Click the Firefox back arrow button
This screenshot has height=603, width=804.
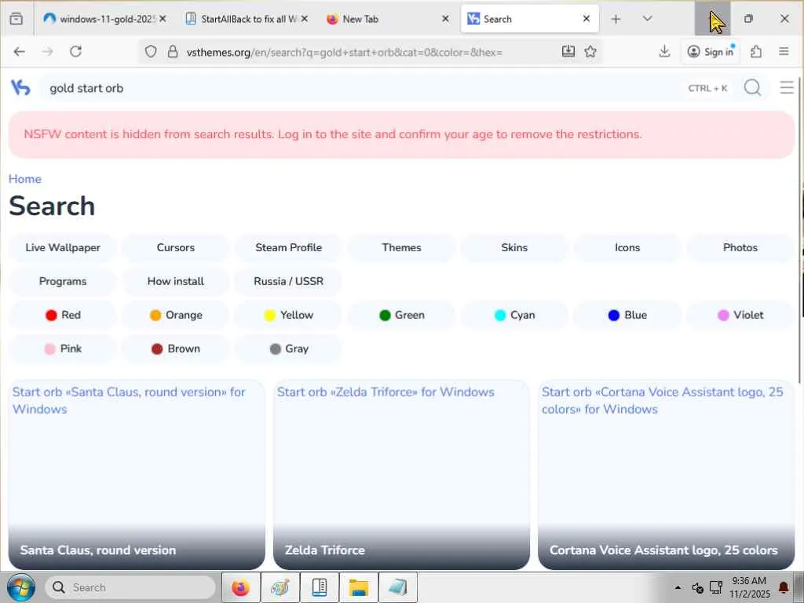(x=20, y=52)
